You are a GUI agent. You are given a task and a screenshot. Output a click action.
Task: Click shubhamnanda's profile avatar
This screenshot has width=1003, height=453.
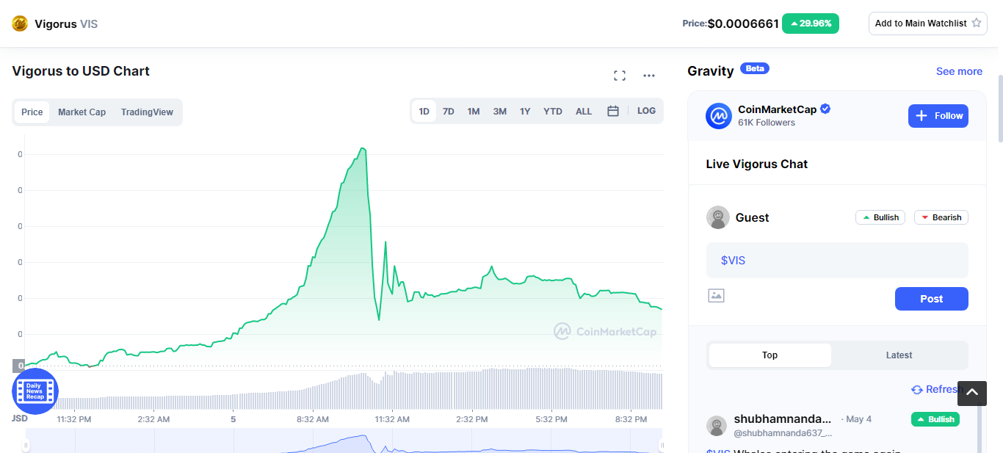(717, 426)
